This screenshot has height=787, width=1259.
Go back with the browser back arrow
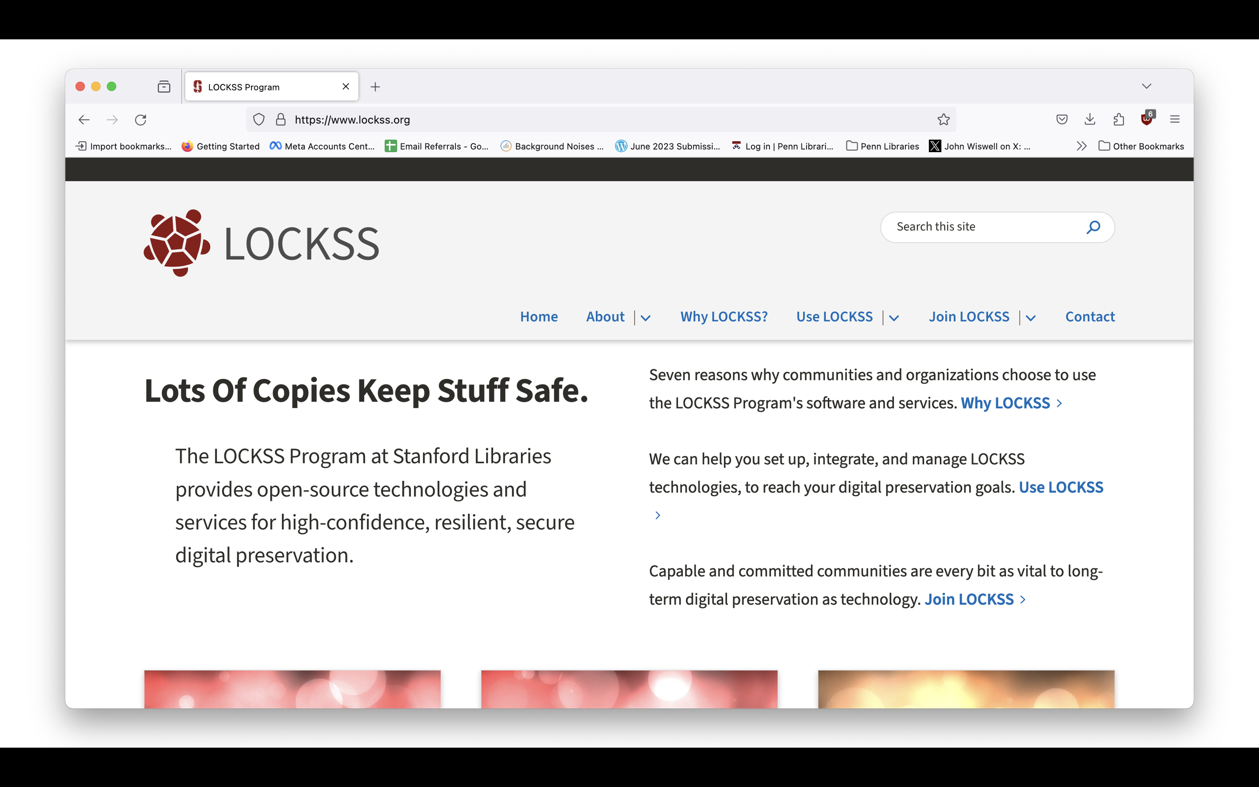(x=84, y=120)
